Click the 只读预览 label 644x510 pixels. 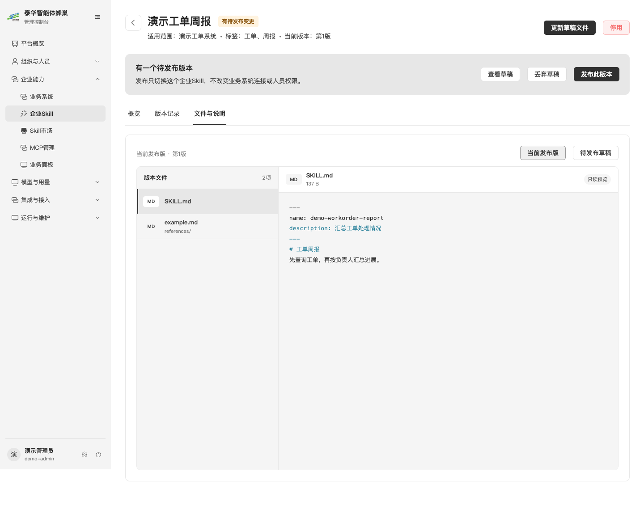597,179
